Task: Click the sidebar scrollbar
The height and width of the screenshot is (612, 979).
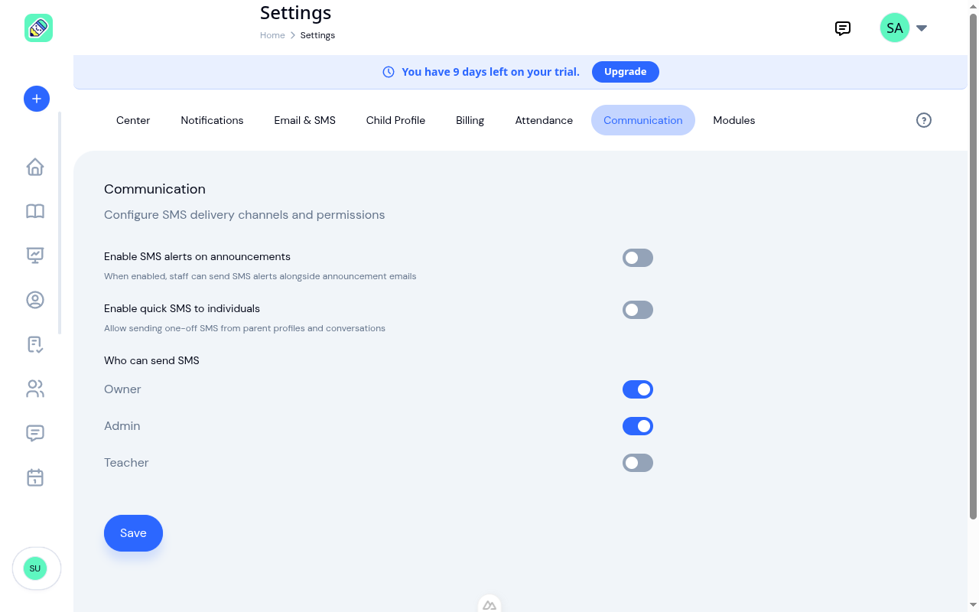Action: [x=60, y=223]
